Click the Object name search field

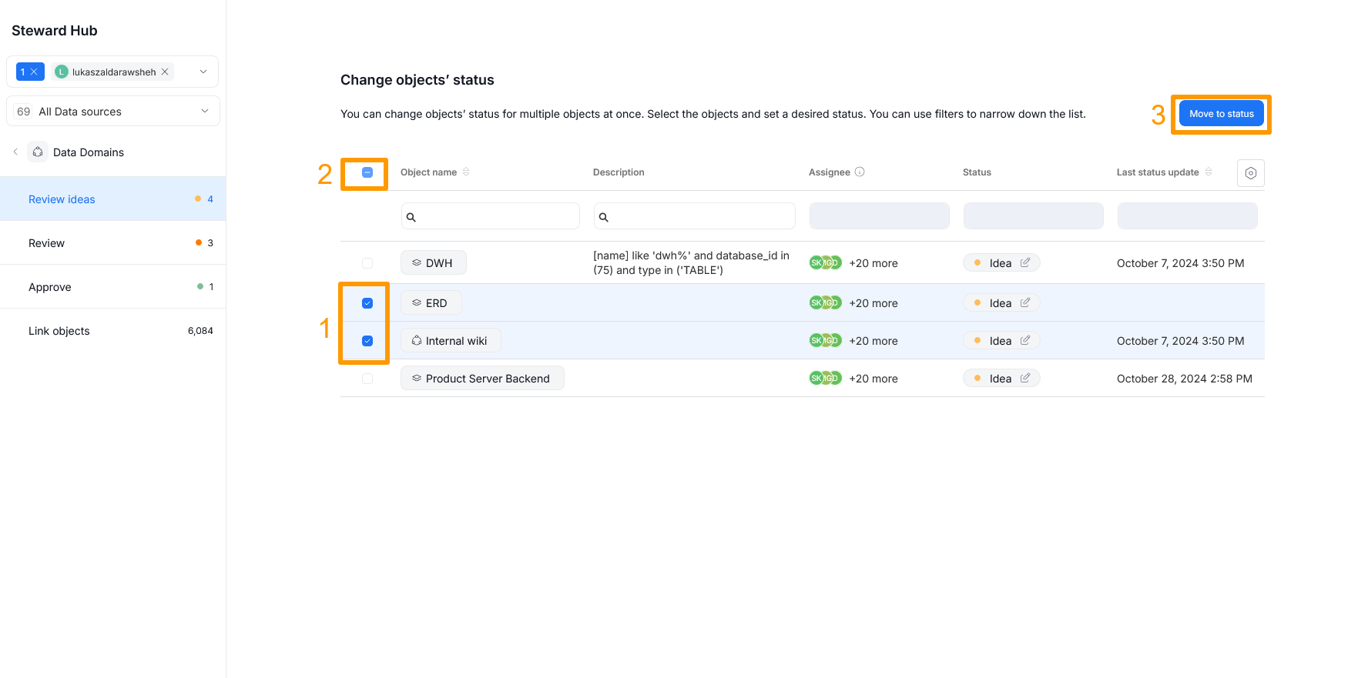coord(491,216)
